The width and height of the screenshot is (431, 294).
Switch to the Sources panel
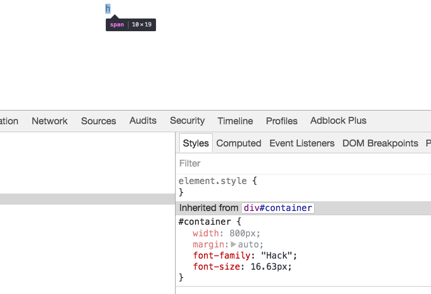click(x=98, y=121)
